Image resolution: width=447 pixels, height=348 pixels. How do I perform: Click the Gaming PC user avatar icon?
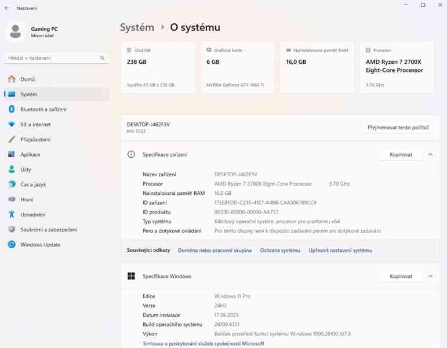pos(15,31)
